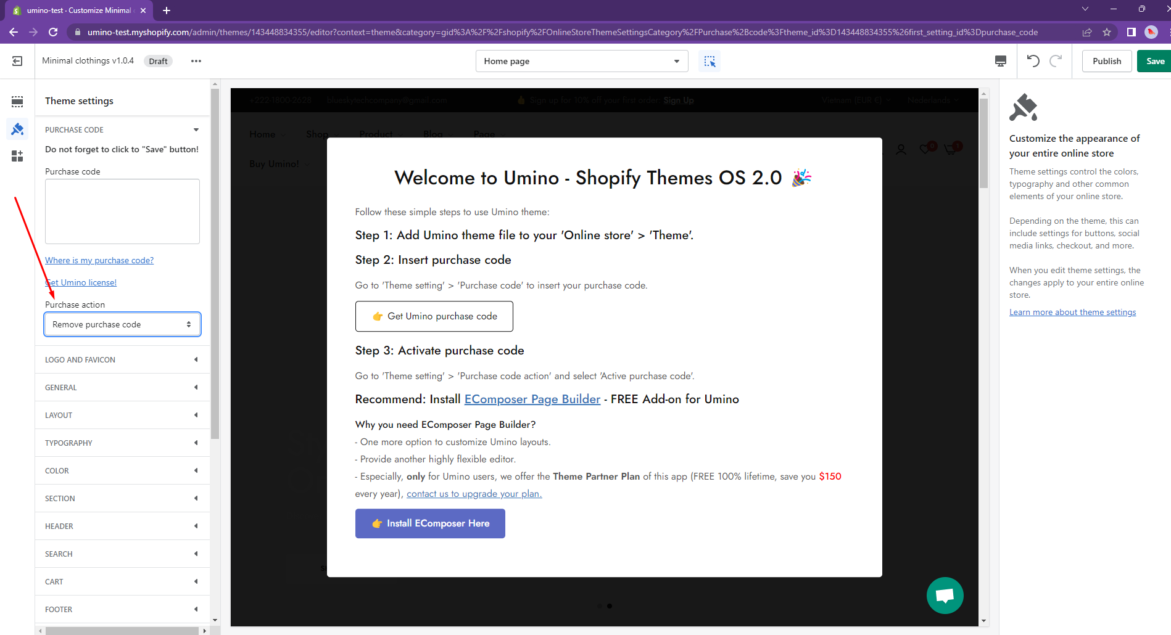The width and height of the screenshot is (1171, 635).
Task: Expand the Logo and Favicon section
Action: tap(122, 359)
